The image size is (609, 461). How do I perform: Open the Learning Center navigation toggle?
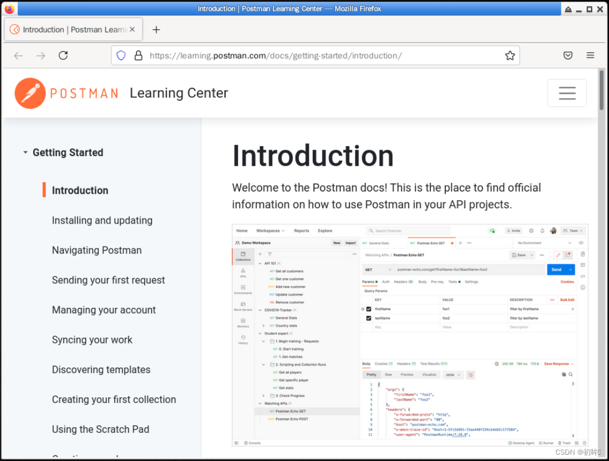click(567, 93)
